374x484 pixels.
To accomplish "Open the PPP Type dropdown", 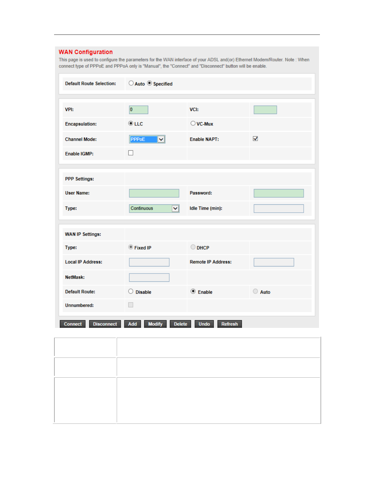I will pos(154,208).
